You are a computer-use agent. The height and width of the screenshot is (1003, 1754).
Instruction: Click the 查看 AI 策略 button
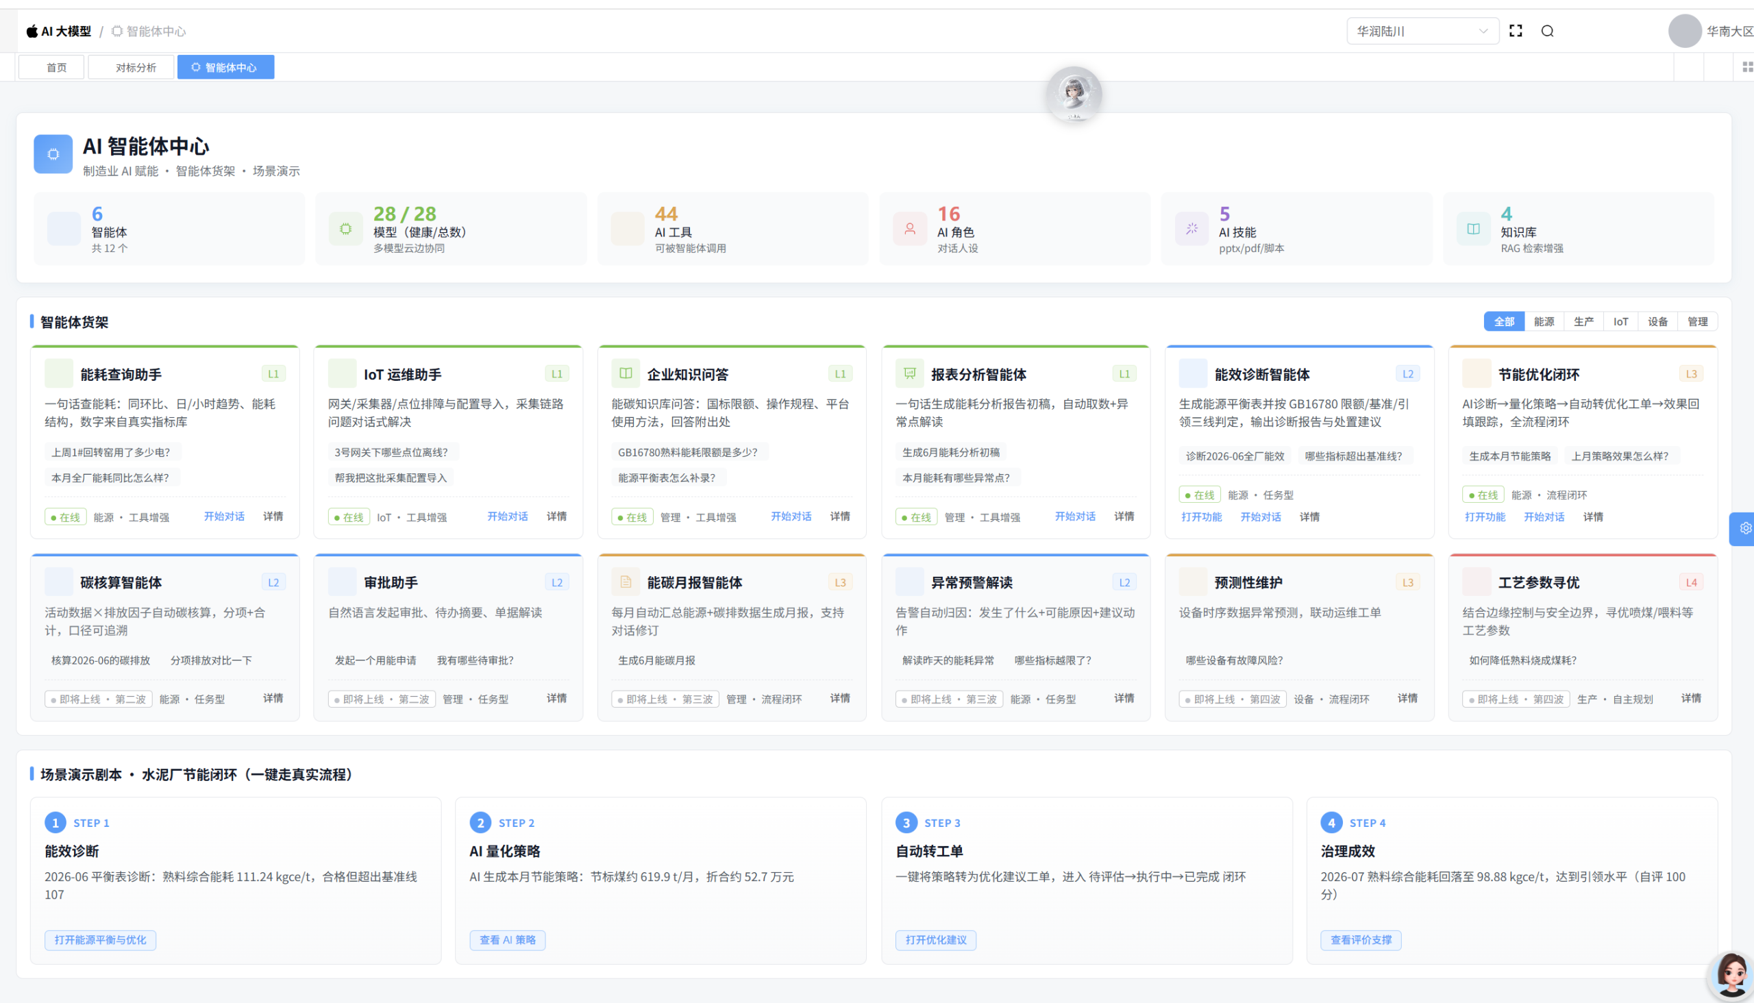tap(507, 939)
